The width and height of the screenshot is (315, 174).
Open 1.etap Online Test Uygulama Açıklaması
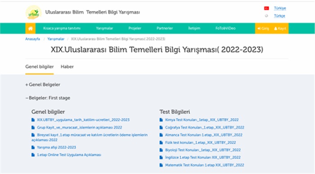pyautogui.click(x=69, y=155)
